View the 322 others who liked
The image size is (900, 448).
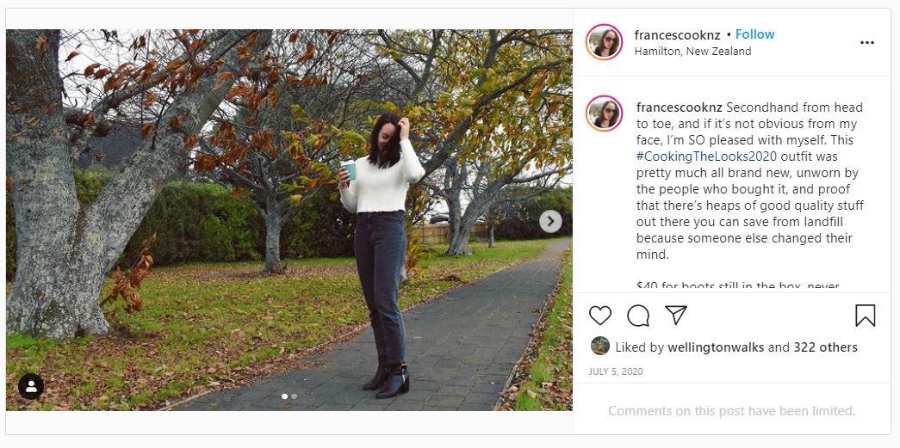point(825,347)
